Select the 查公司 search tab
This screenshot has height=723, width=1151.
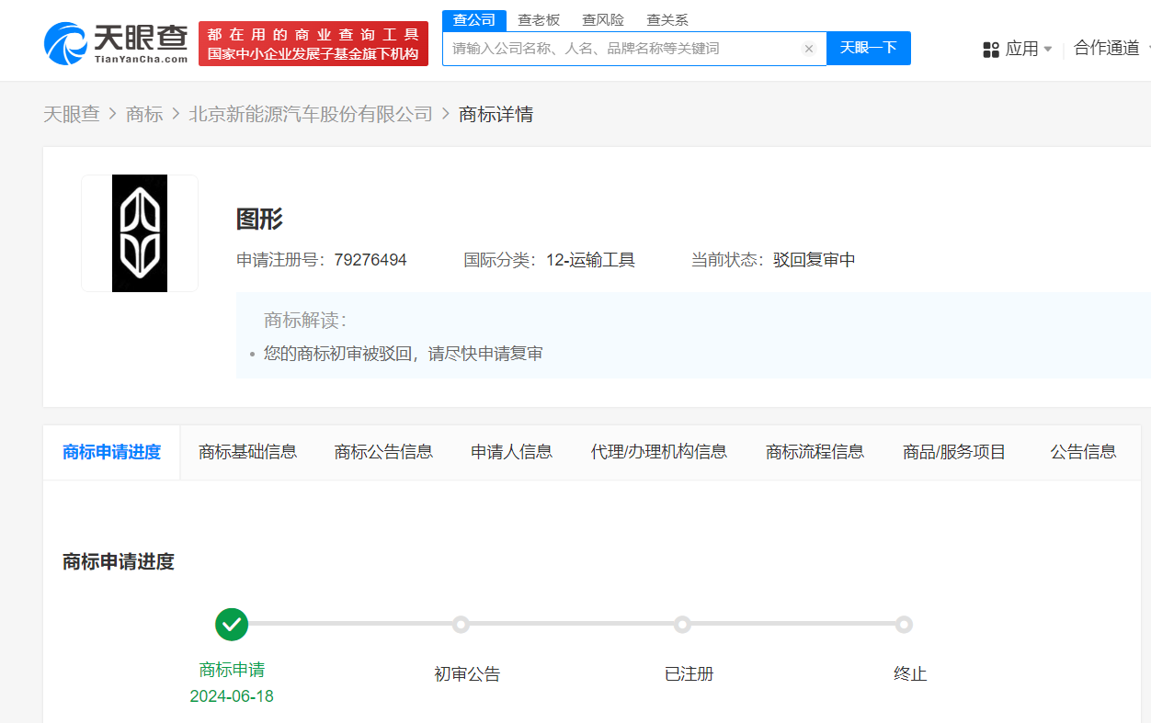[x=474, y=20]
